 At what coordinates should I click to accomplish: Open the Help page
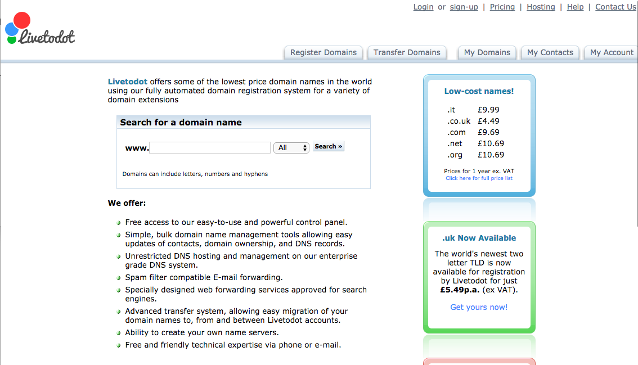pyautogui.click(x=576, y=7)
